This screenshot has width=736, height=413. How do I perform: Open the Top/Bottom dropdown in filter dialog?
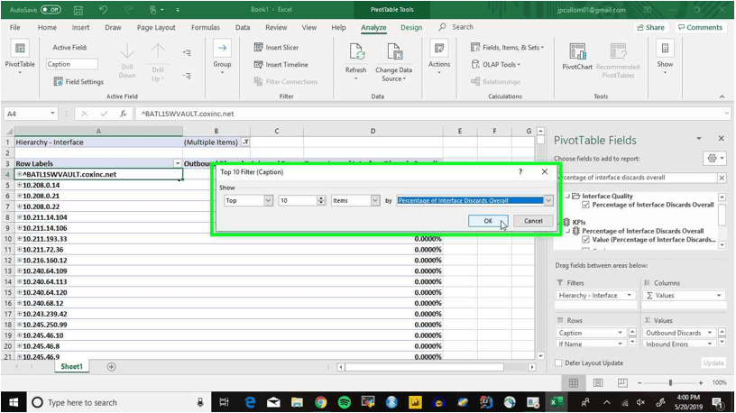(x=268, y=200)
